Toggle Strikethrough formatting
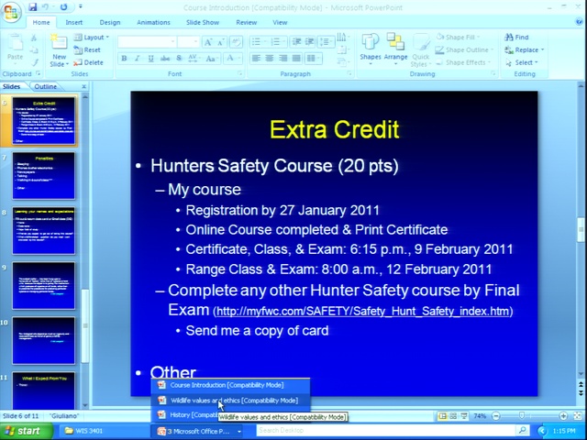The width and height of the screenshot is (587, 440). pos(165,59)
